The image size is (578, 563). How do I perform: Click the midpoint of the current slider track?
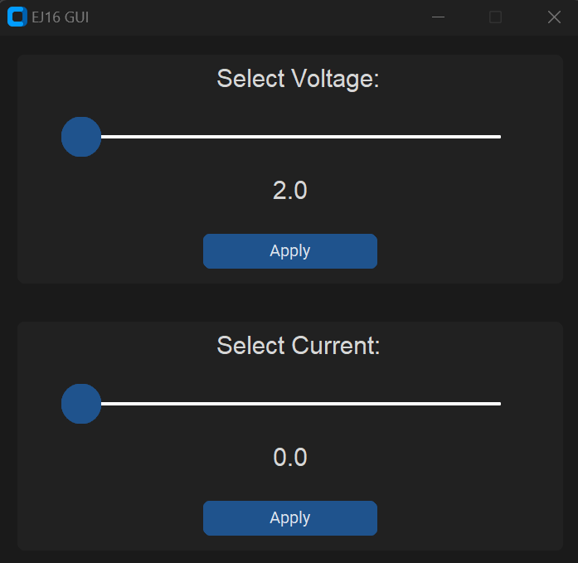(281, 404)
